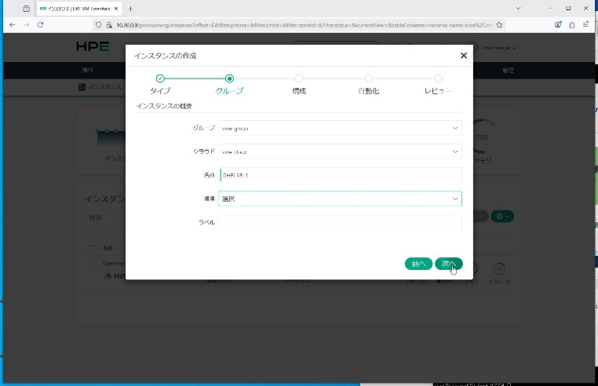Close the インスタンスの作成 dialog
Screen dimensions: 598x386
click(463, 56)
